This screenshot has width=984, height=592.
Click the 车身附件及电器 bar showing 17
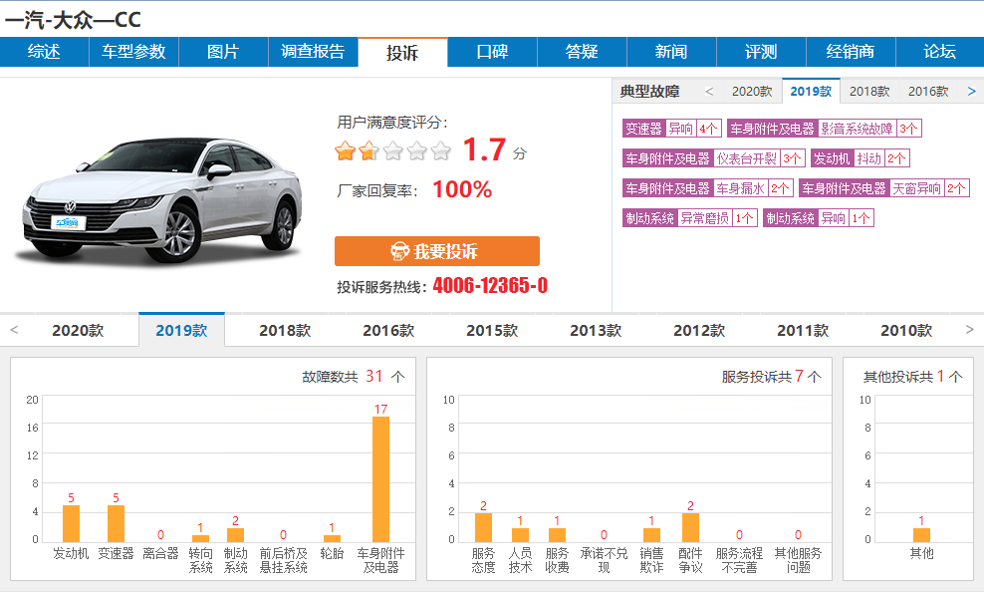point(380,479)
